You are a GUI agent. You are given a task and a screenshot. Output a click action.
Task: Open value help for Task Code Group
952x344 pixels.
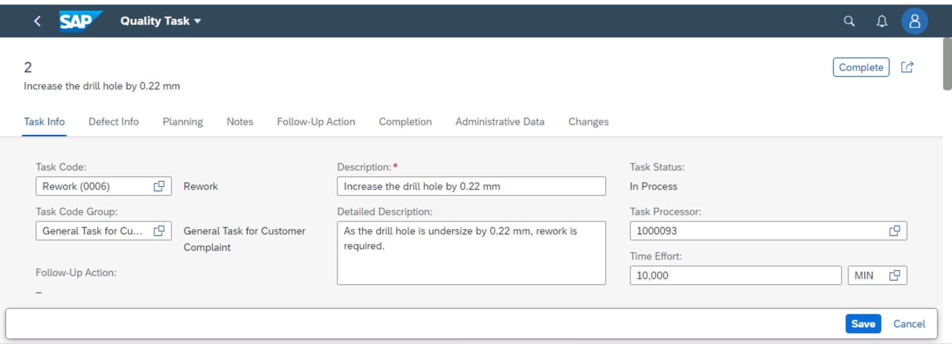[x=159, y=230]
